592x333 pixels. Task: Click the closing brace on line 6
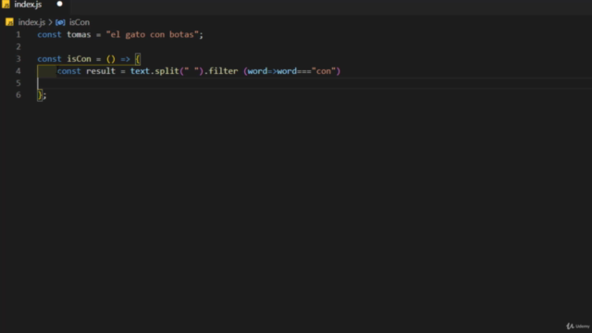click(40, 95)
